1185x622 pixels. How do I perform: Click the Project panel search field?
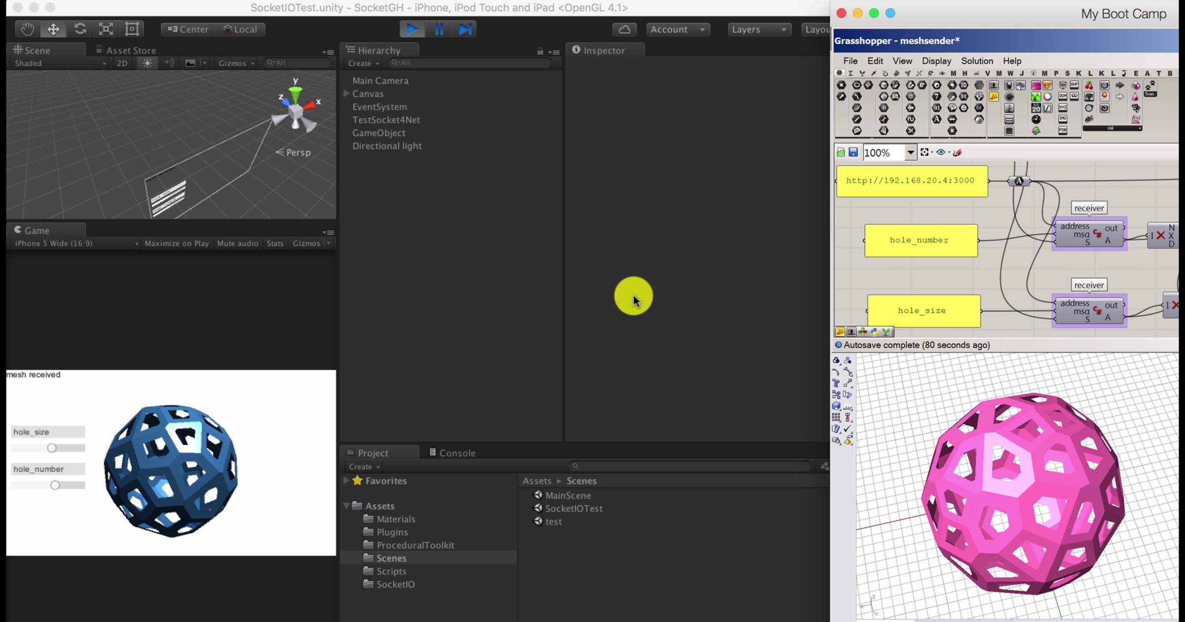(x=689, y=466)
